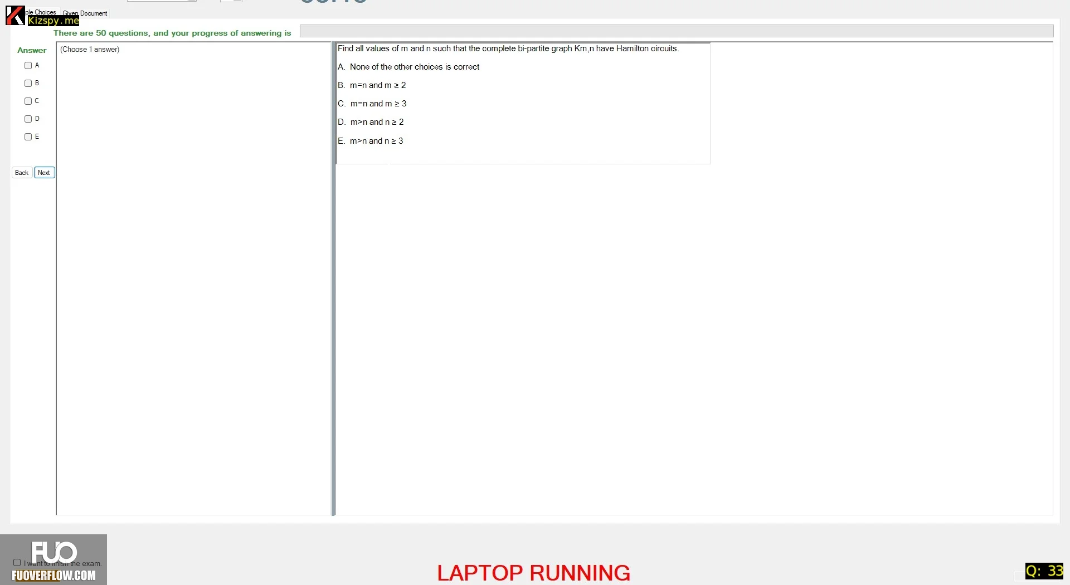
Task: Go to the next question
Action: [x=44, y=173]
